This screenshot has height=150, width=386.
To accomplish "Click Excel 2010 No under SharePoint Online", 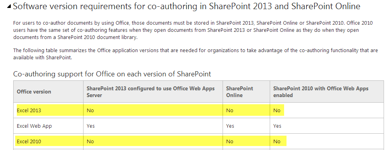I will 230,141.
